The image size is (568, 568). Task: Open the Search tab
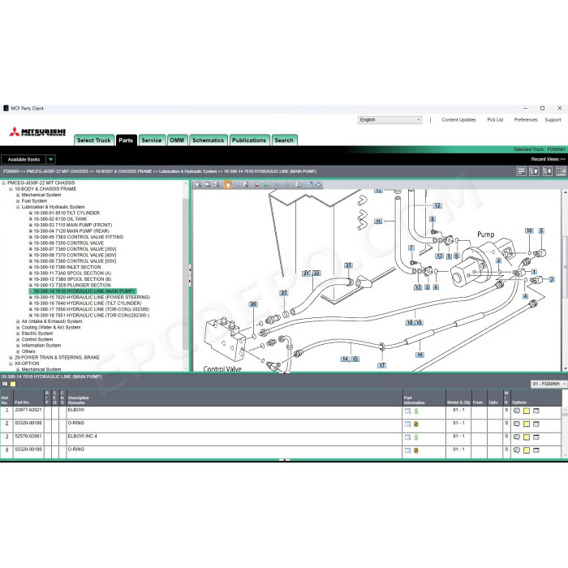(284, 140)
